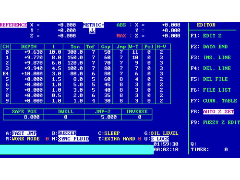Open F6 FILE LIST

click(211, 90)
